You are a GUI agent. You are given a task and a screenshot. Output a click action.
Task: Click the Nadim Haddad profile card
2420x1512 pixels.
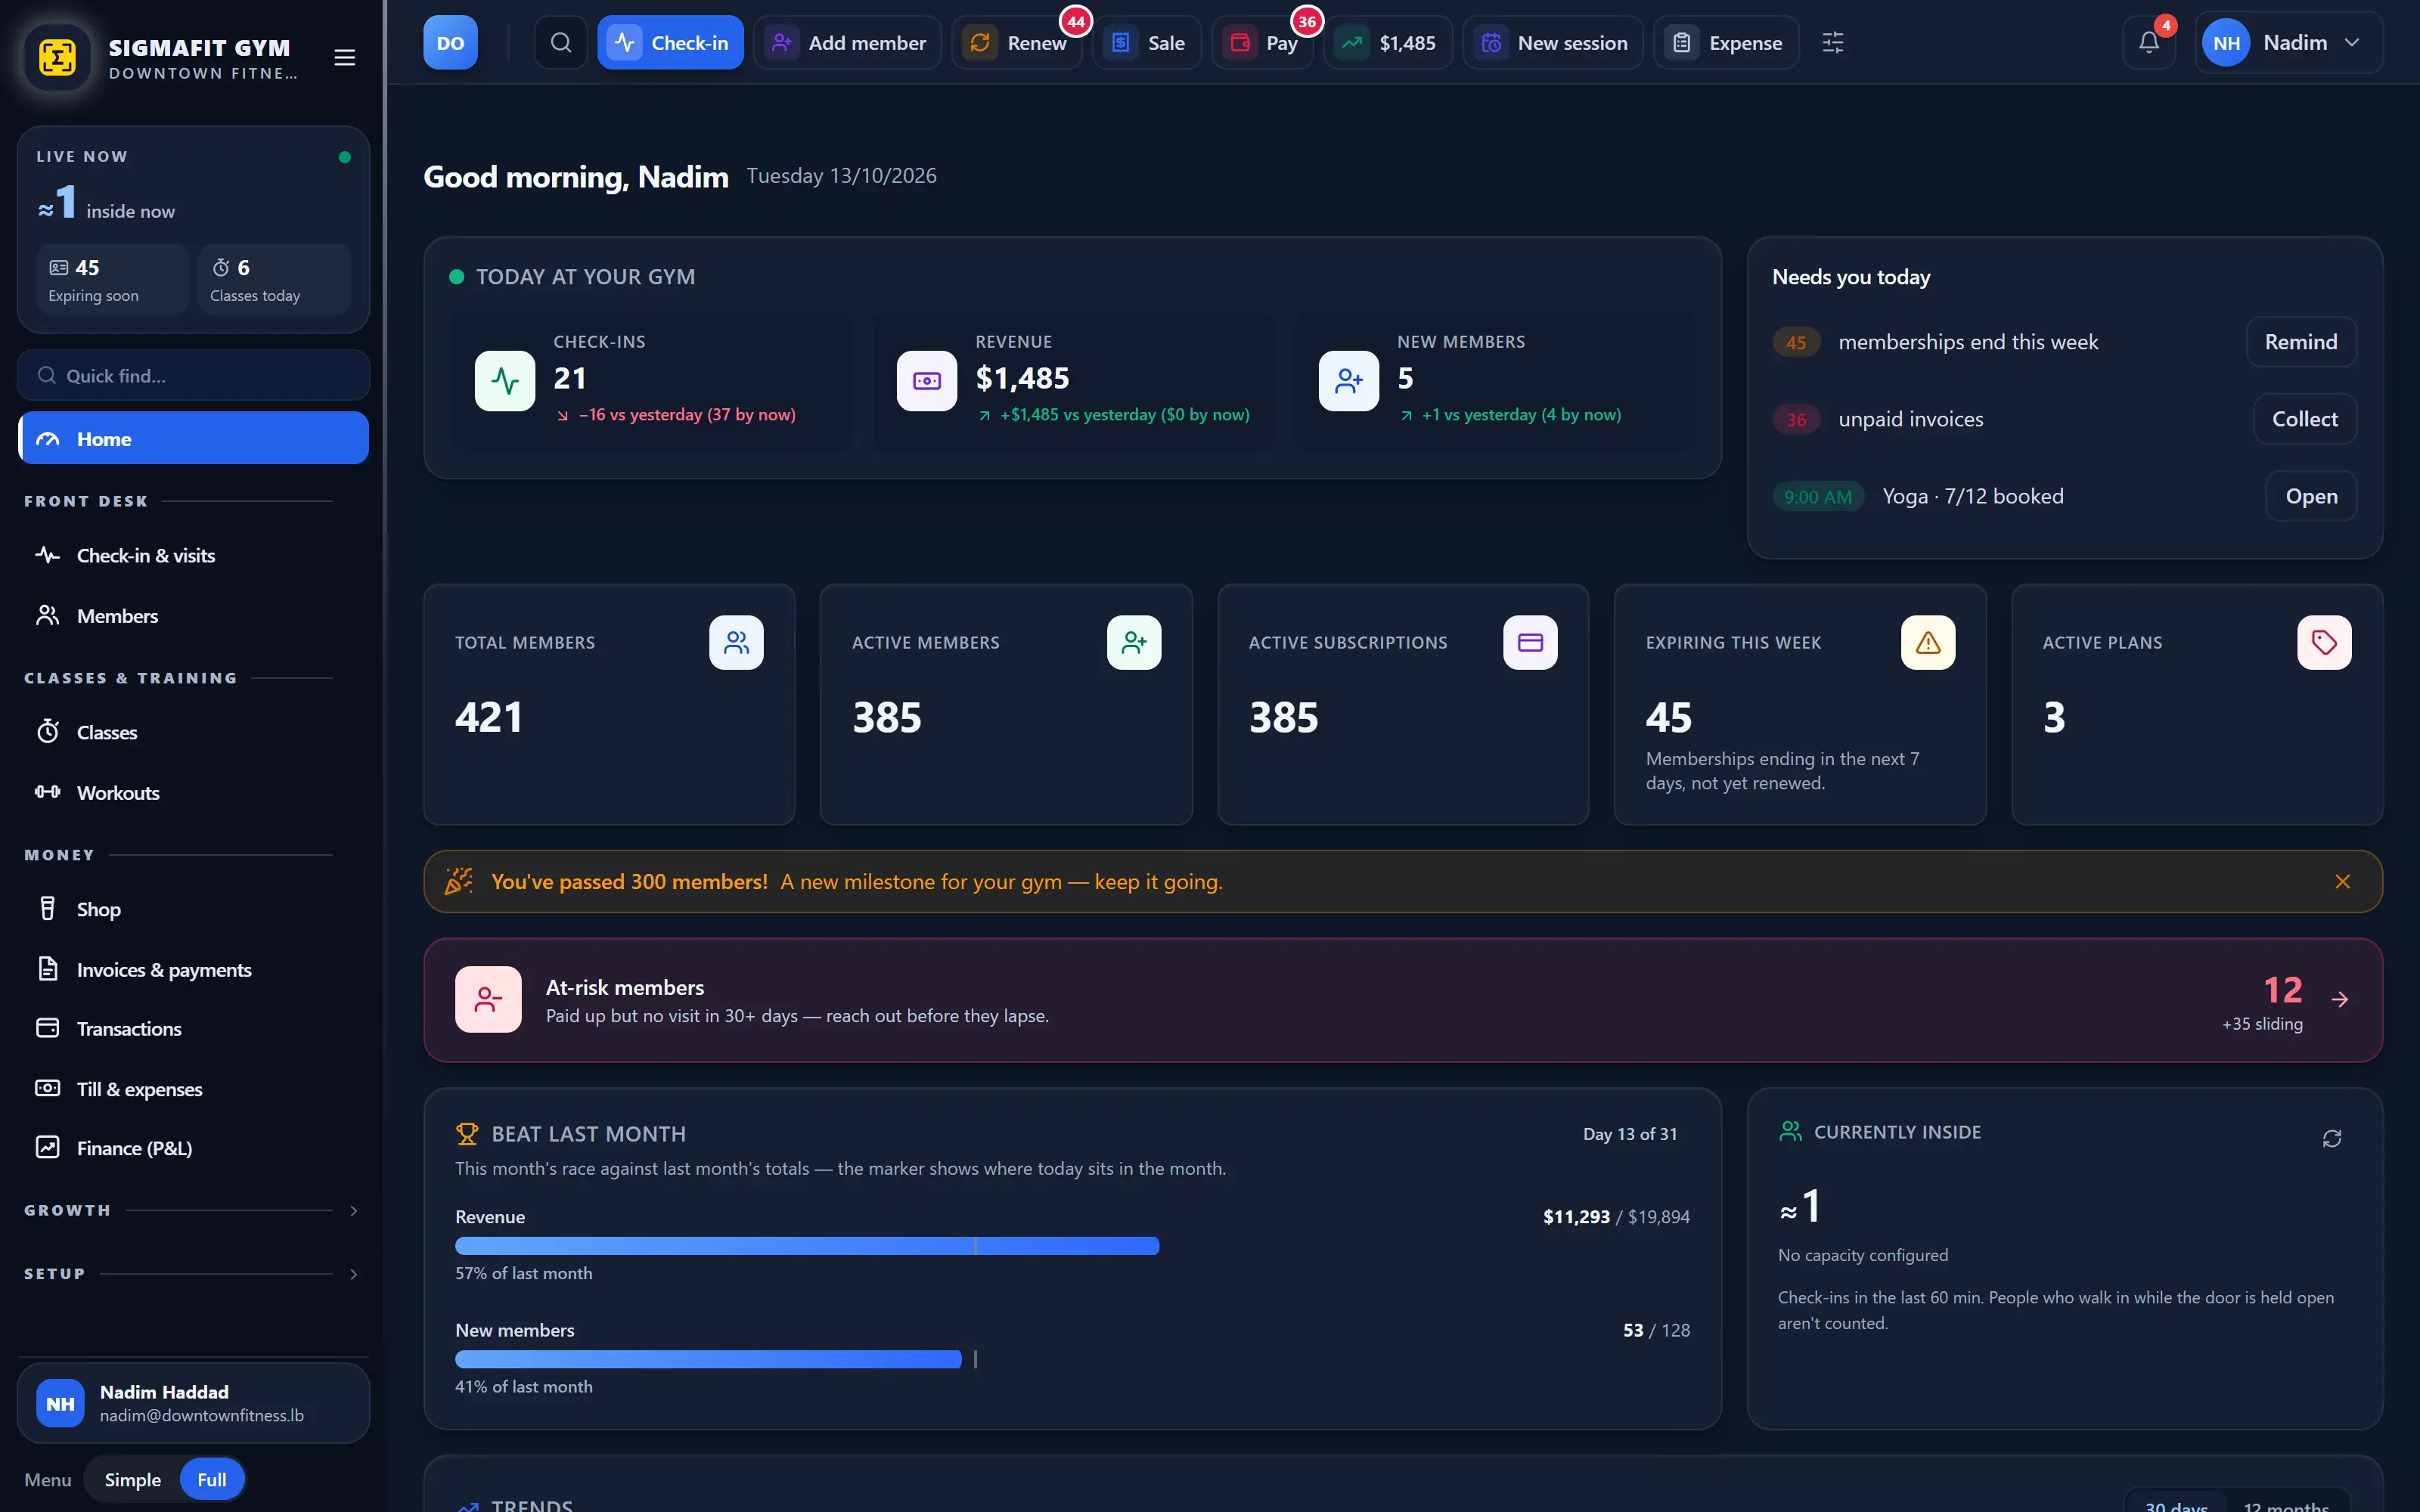tap(194, 1403)
